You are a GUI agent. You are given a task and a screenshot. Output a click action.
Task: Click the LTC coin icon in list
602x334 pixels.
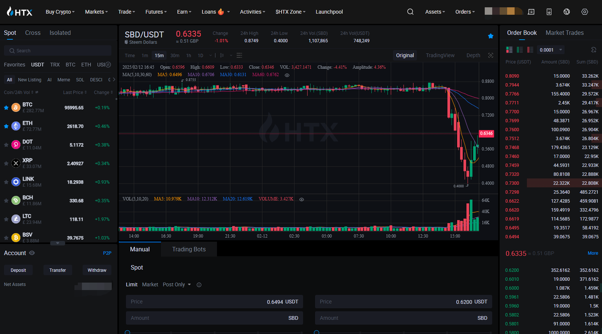click(16, 219)
